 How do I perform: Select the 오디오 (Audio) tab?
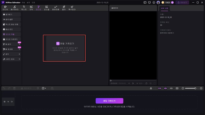[x=38, y=8]
